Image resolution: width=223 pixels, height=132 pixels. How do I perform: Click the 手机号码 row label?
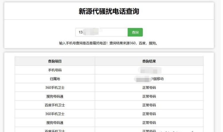[55, 70]
